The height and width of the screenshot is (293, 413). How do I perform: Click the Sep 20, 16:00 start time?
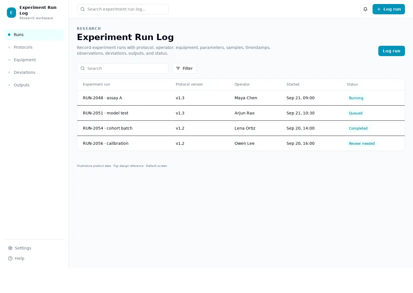click(301, 143)
